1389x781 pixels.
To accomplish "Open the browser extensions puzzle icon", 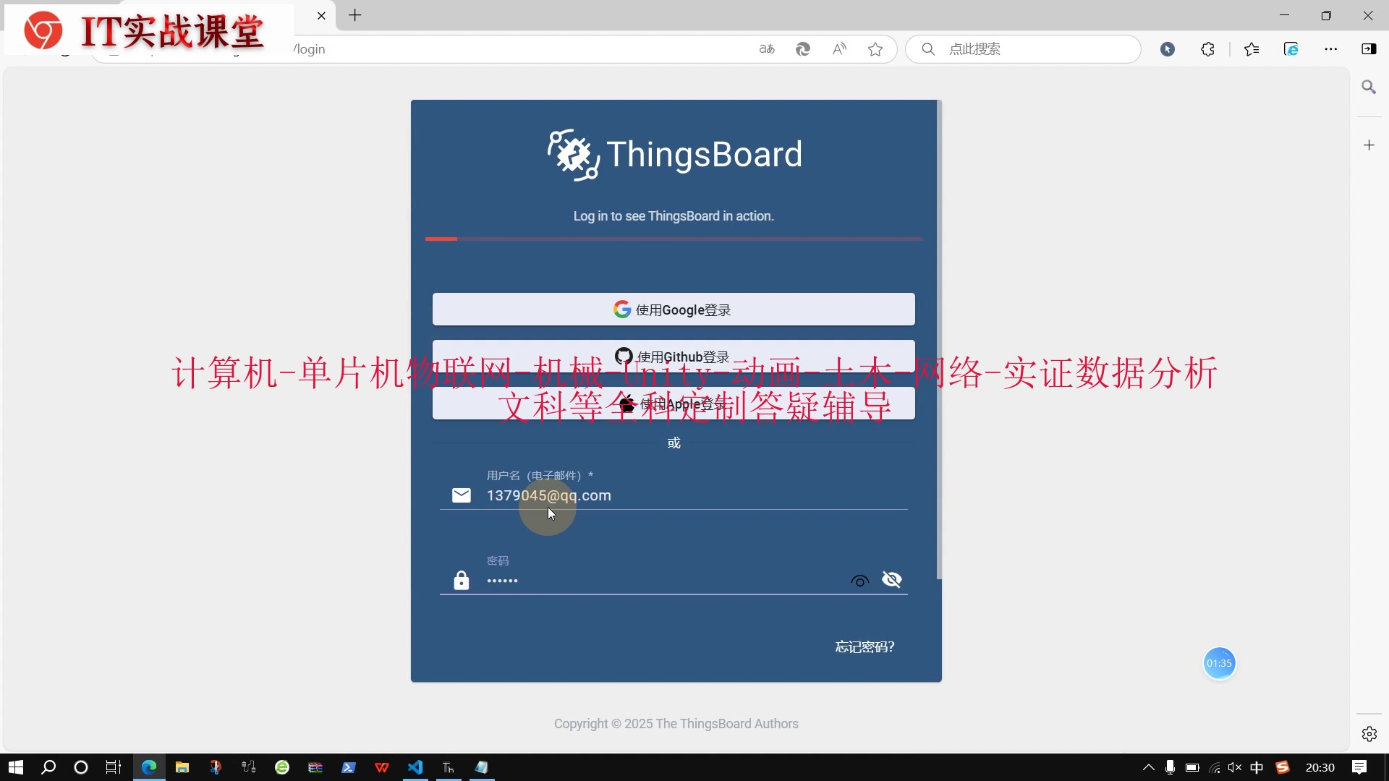I will coord(1207,49).
